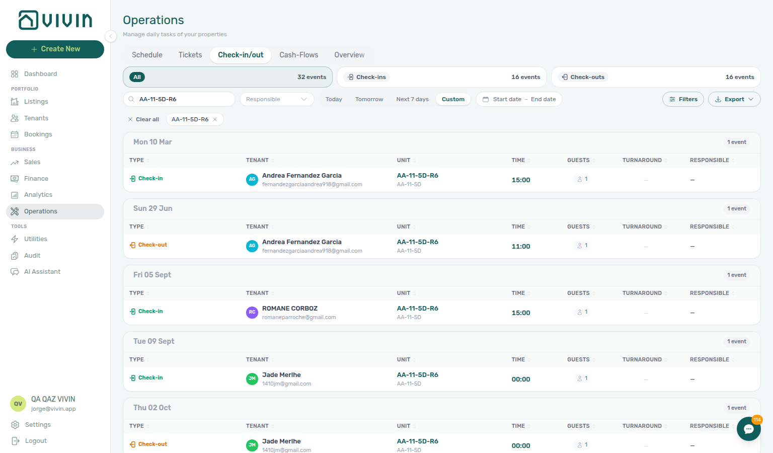Filter by Check-outs events
Image resolution: width=773 pixels, height=453 pixels.
coord(656,77)
